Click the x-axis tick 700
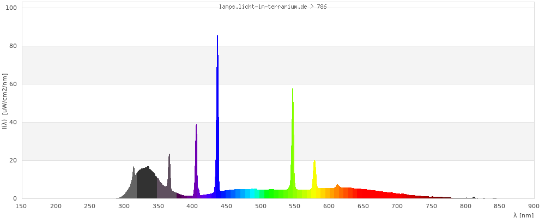Screen dimensions: 545x218 [x=397, y=206]
